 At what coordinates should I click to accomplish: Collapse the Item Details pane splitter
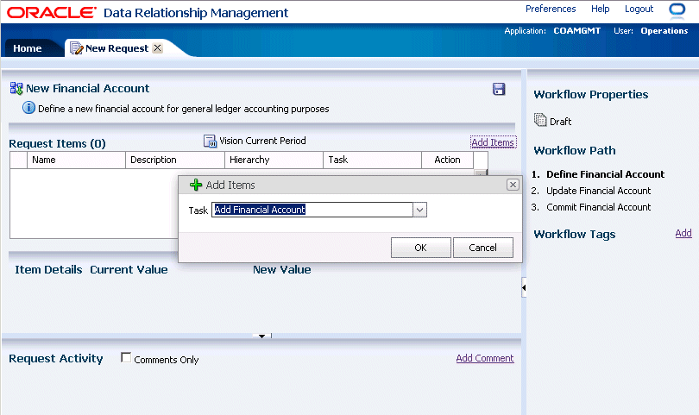[262, 336]
